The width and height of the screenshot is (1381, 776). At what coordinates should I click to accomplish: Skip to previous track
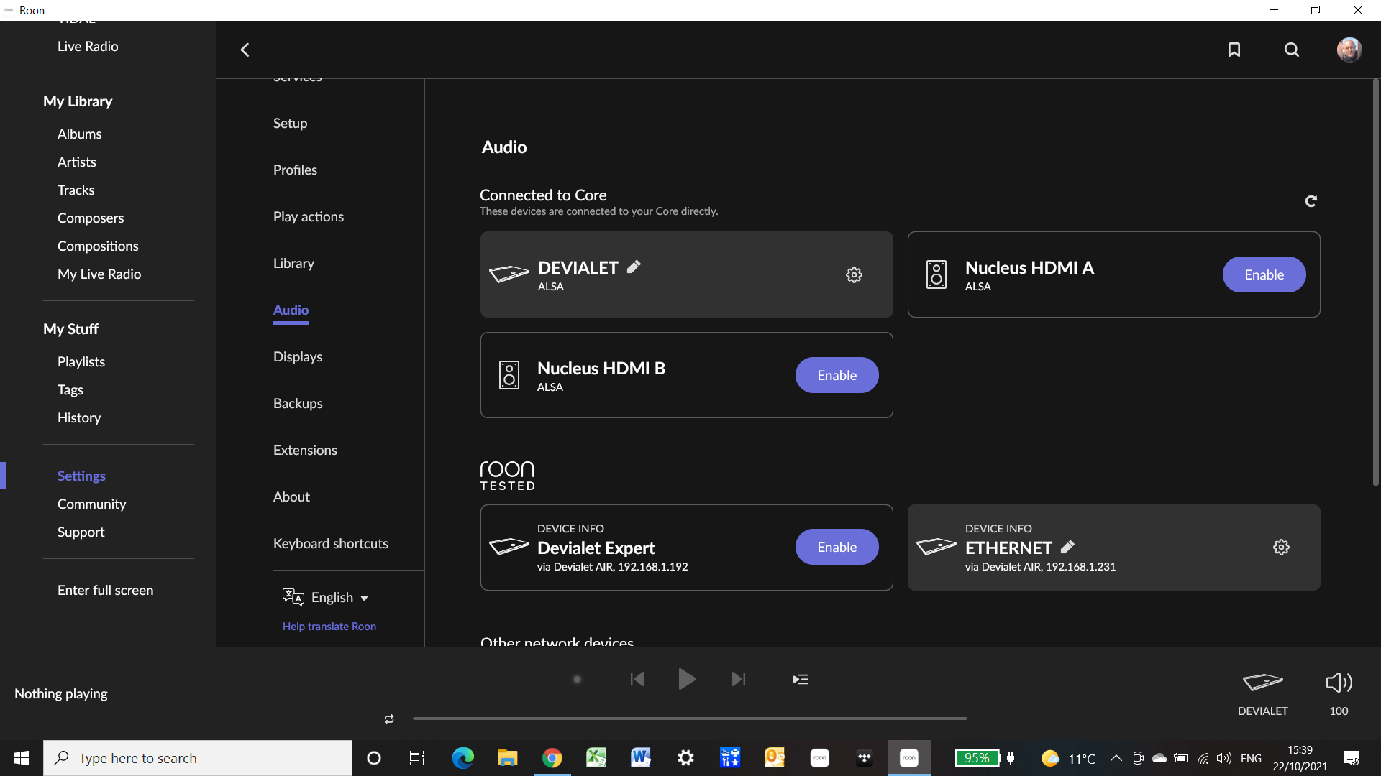coord(637,679)
